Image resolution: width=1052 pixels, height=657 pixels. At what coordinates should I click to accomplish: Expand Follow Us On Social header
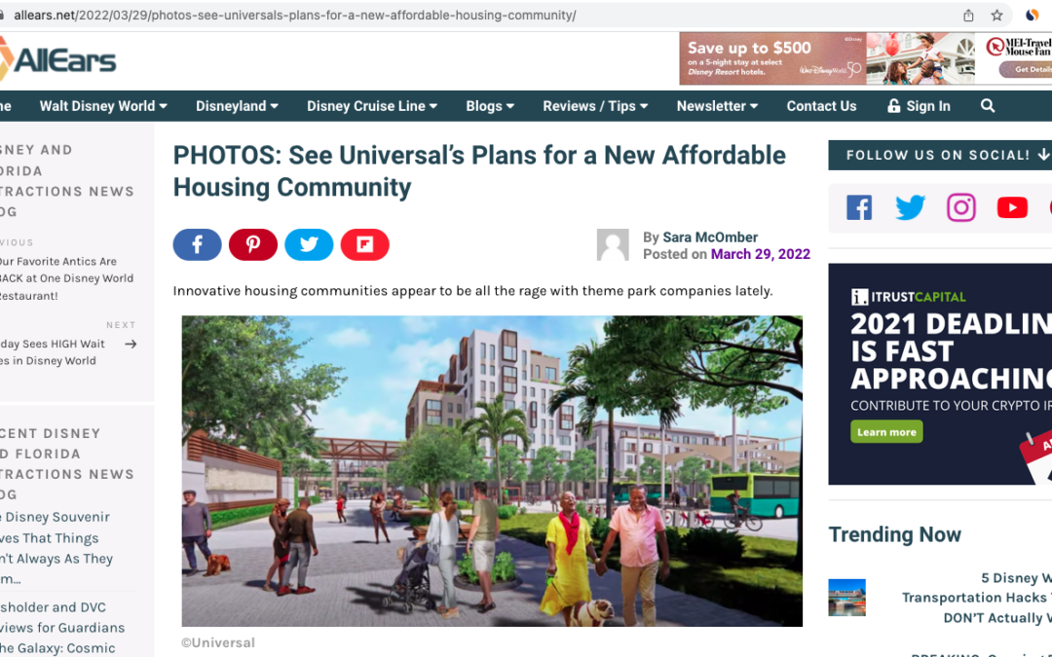(940, 155)
